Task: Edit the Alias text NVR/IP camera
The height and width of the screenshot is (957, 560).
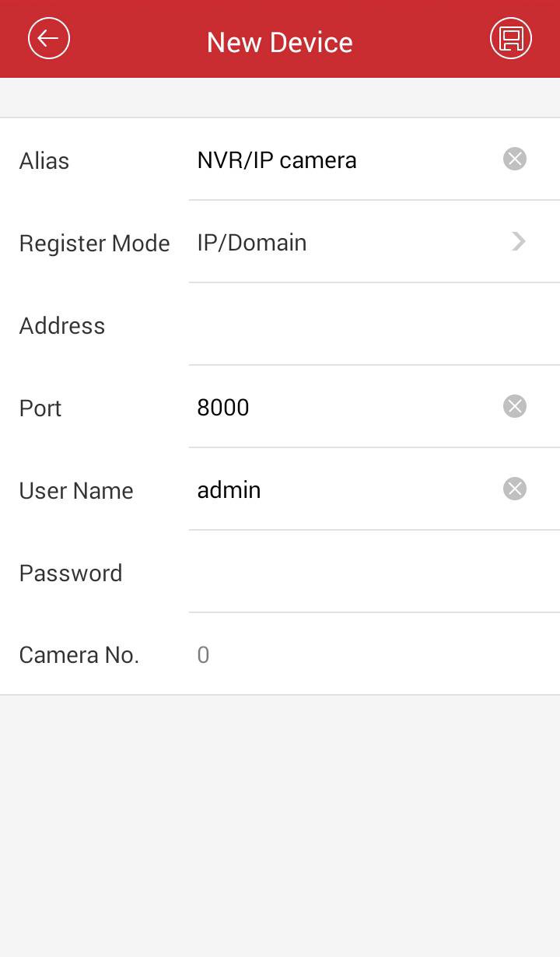Action: click(x=277, y=160)
